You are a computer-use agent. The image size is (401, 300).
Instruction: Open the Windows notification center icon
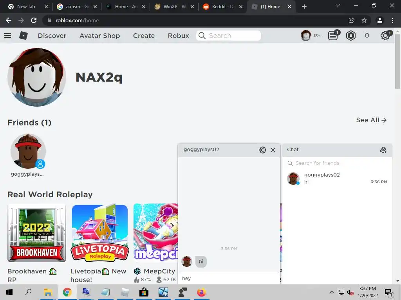coord(388,293)
